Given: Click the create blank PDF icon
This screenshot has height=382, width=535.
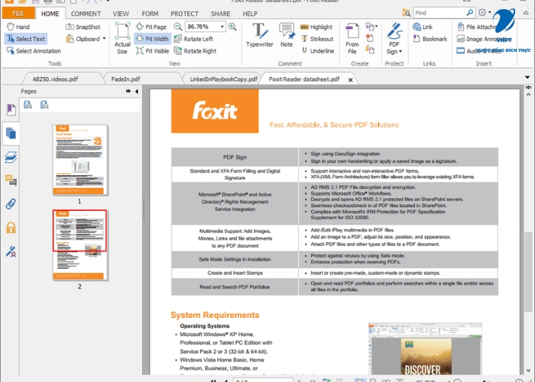Looking at the screenshot, I should tap(369, 38).
